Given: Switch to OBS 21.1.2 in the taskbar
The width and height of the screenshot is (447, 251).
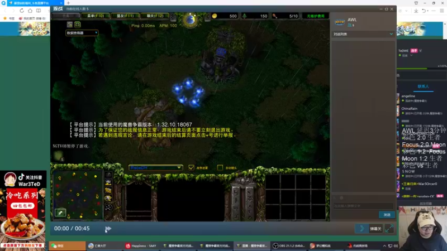Looking at the screenshot, I should (x=289, y=245).
